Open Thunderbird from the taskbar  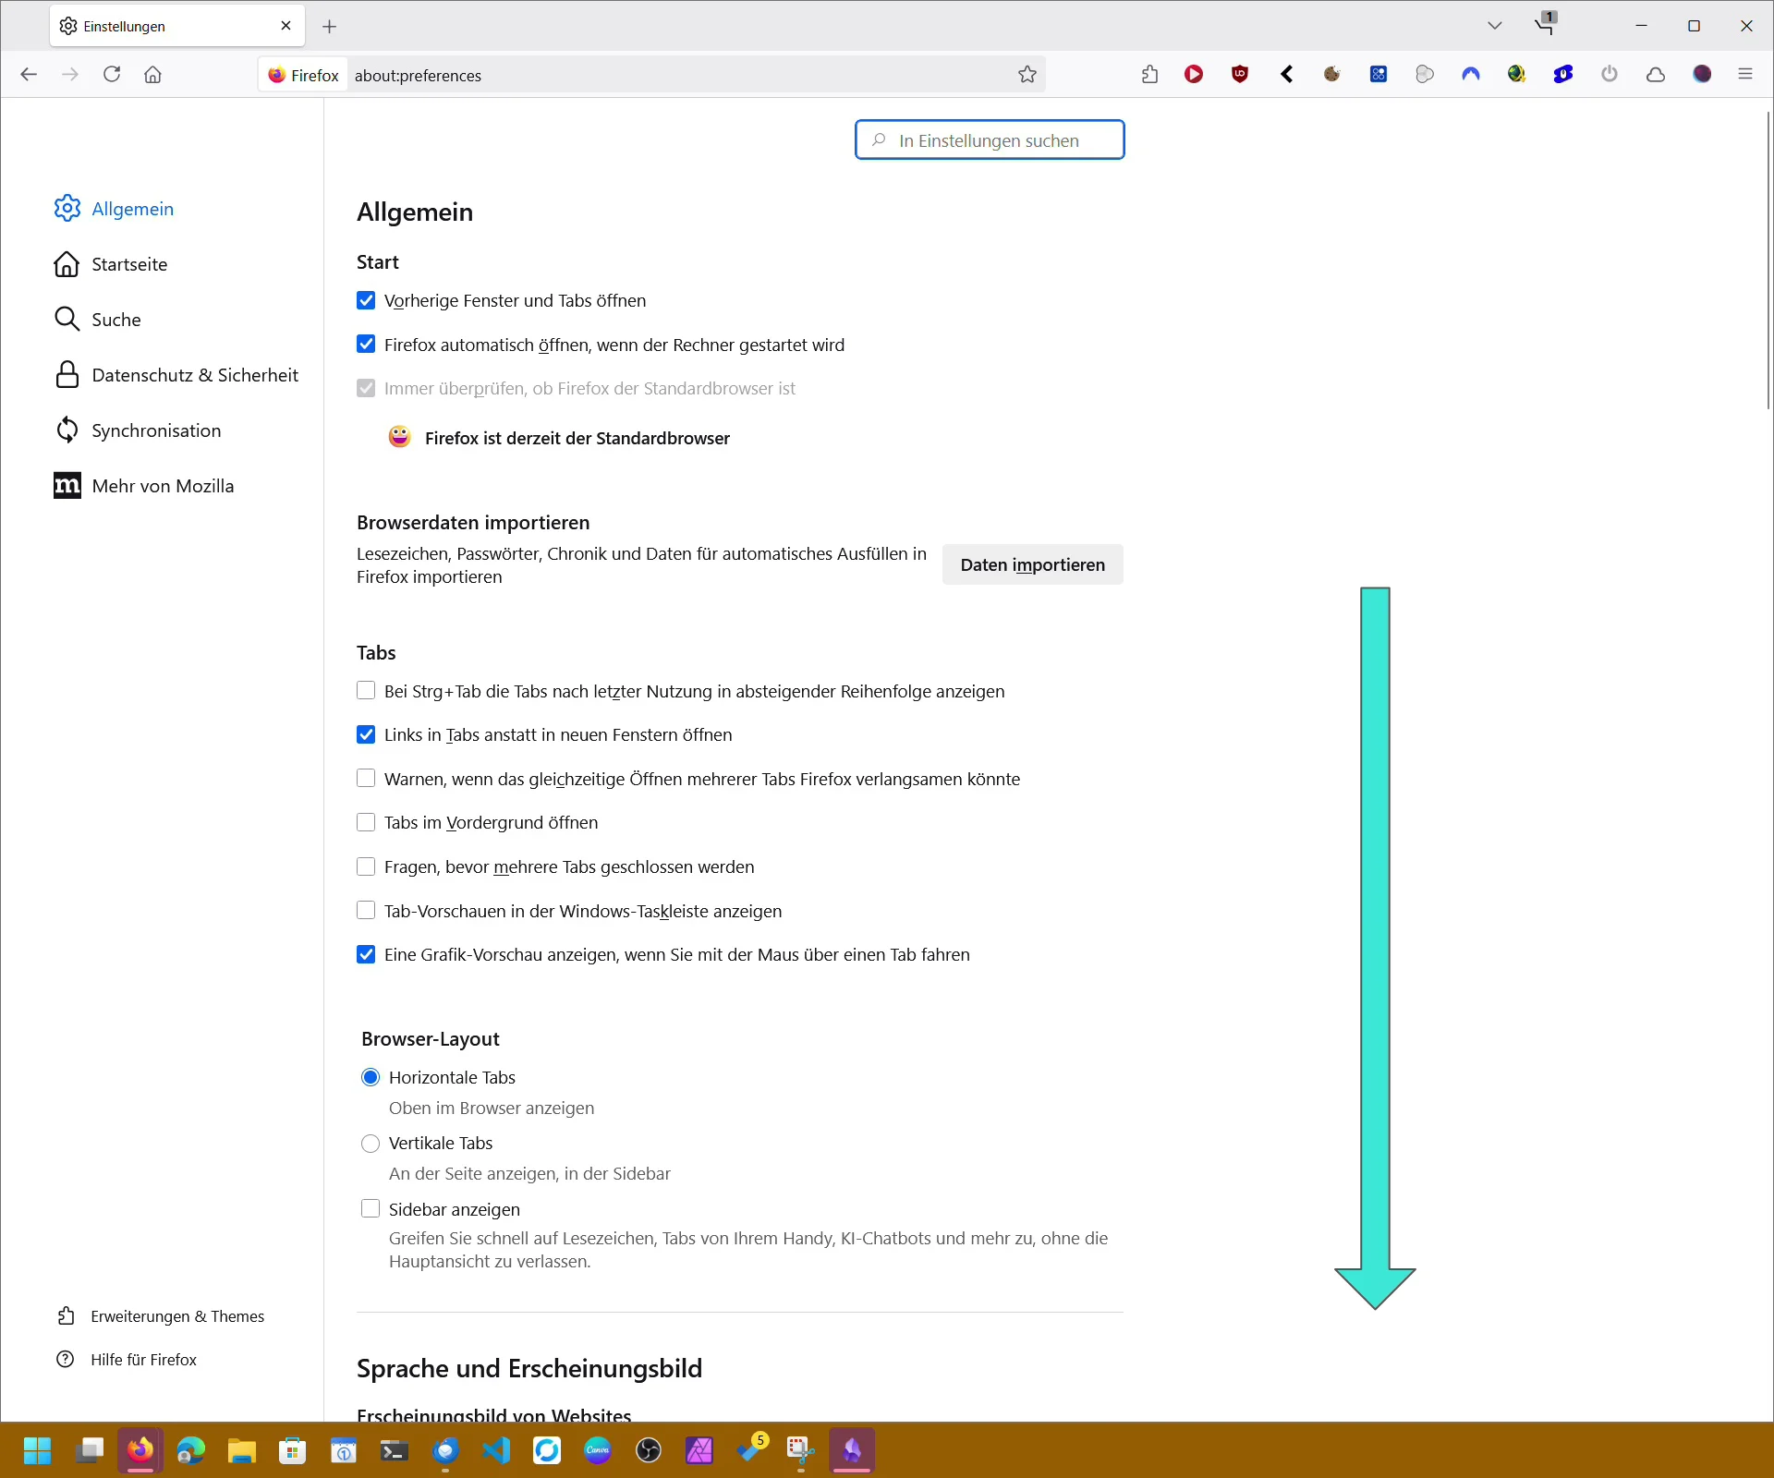[445, 1451]
